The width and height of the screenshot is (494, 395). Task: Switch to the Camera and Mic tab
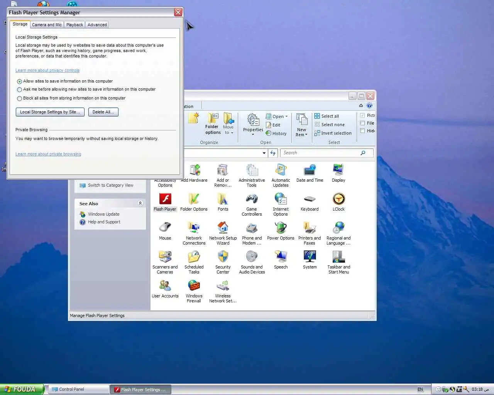[x=47, y=25]
